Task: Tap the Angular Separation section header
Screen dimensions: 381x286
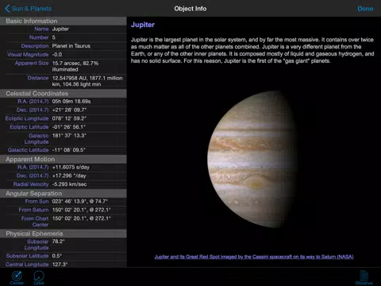Action: pyautogui.click(x=63, y=194)
